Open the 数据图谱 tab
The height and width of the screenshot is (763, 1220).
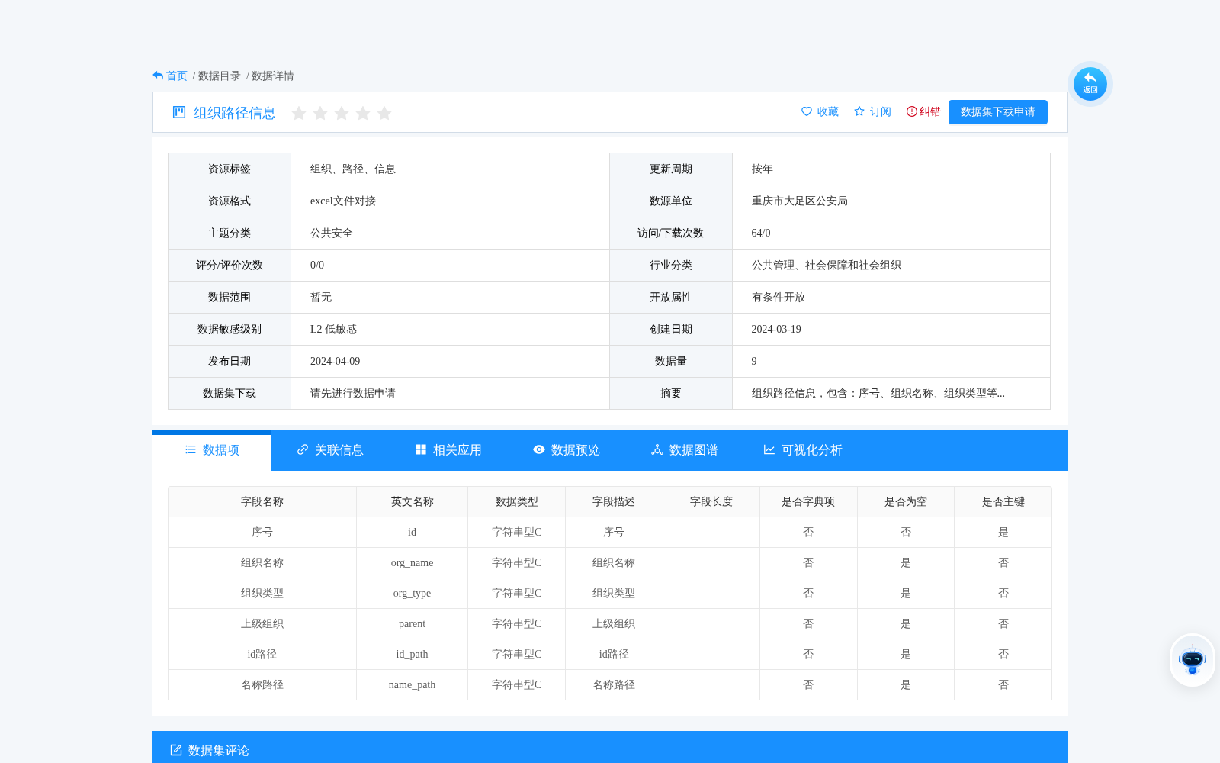tap(685, 450)
